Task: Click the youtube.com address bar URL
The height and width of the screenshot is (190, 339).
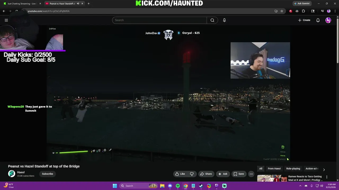Action: click(x=49, y=11)
